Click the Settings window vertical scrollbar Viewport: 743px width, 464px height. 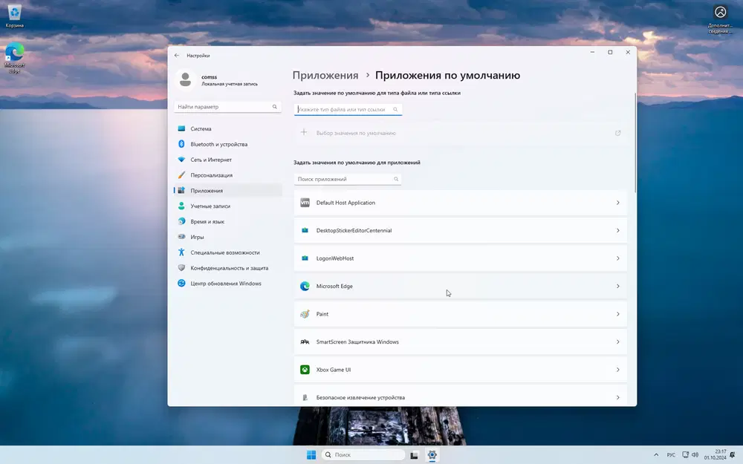tap(635, 143)
